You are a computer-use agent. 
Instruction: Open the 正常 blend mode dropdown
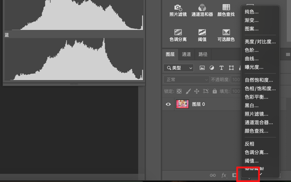[186, 80]
